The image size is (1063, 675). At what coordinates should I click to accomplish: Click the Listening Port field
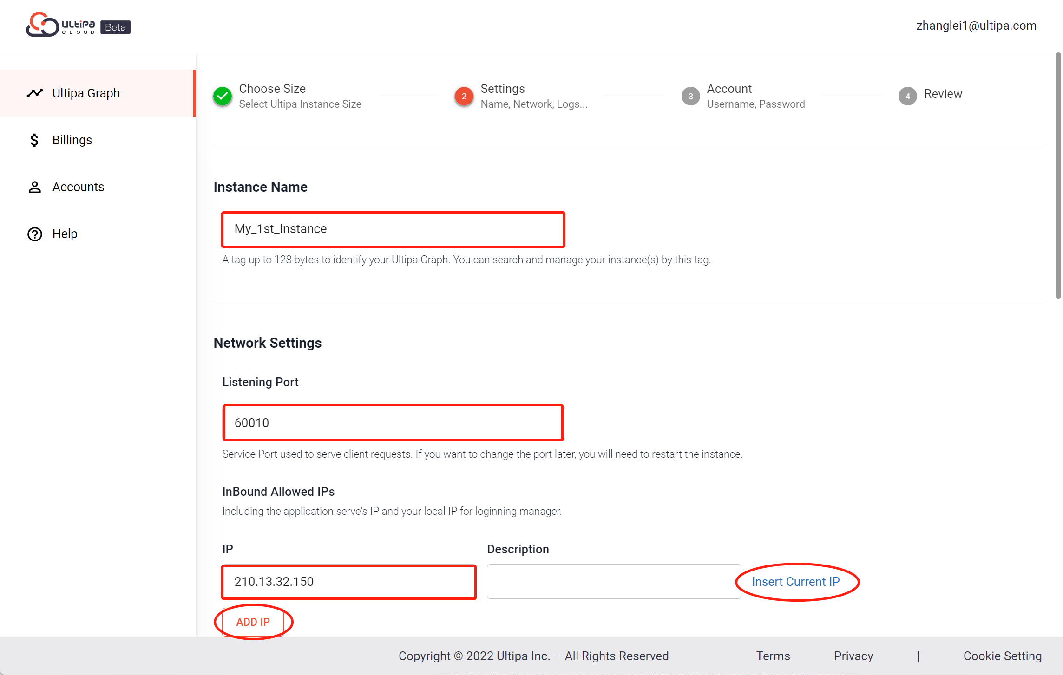pos(393,423)
